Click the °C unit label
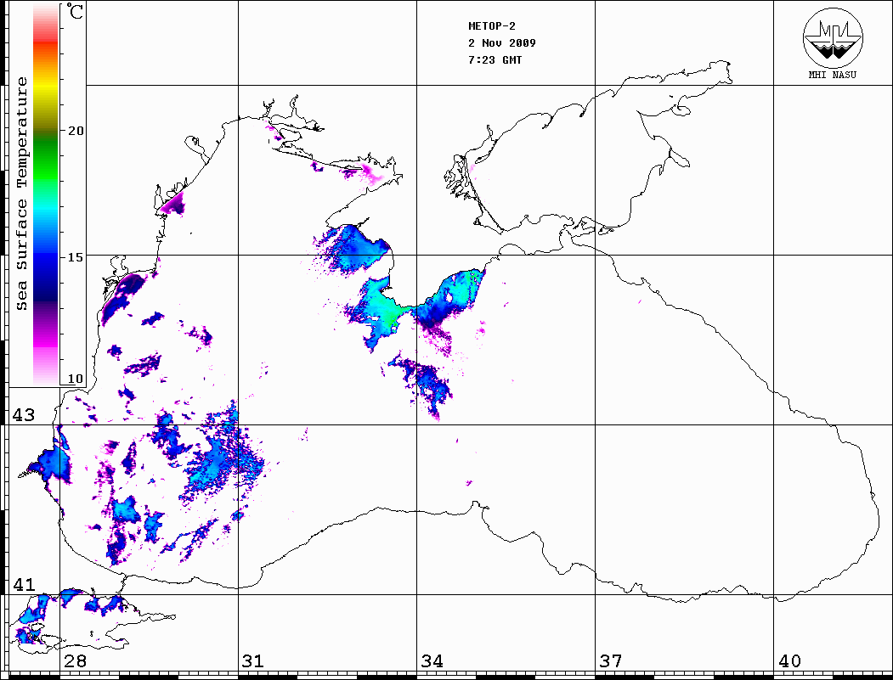Image resolution: width=893 pixels, height=680 pixels. (75, 11)
